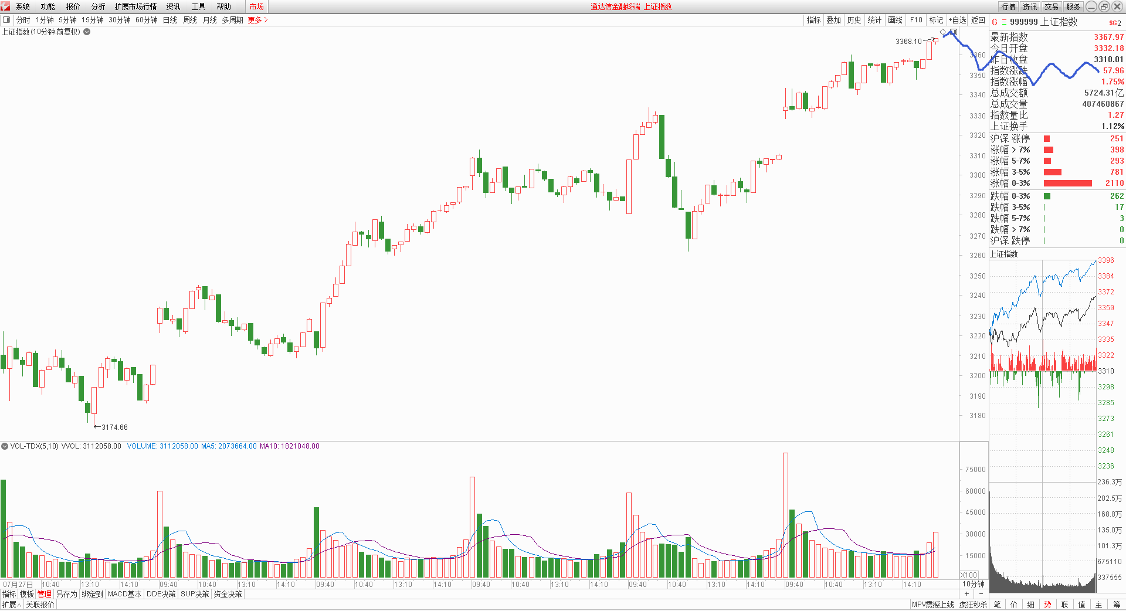The height and width of the screenshot is (611, 1126).
Task: Click the red app logo icon
Action: click(5, 6)
